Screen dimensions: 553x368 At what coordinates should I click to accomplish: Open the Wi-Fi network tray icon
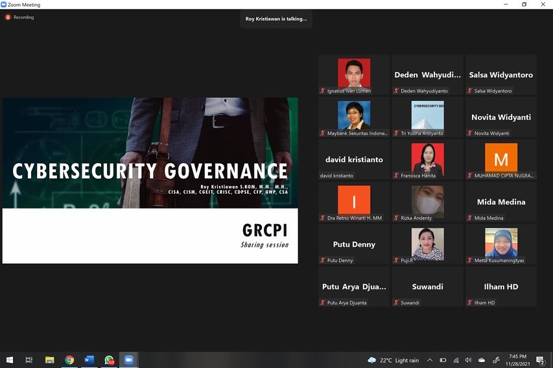click(x=456, y=360)
